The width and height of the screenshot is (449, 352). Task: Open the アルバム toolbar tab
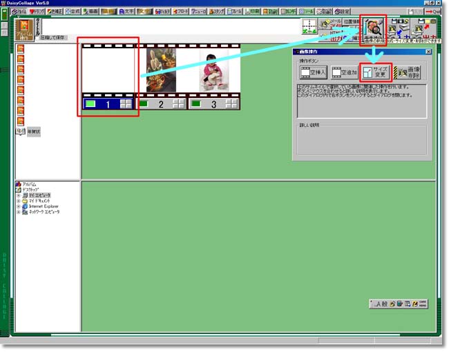(x=19, y=12)
